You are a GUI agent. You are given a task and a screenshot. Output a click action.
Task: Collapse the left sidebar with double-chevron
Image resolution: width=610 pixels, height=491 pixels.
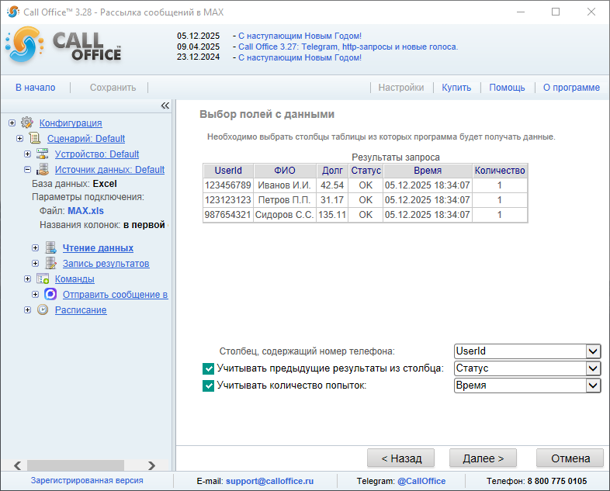click(x=165, y=105)
